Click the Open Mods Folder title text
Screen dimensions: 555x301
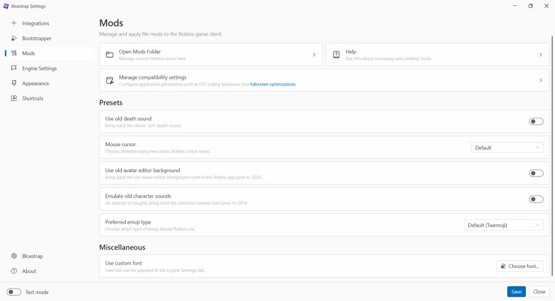tap(140, 51)
